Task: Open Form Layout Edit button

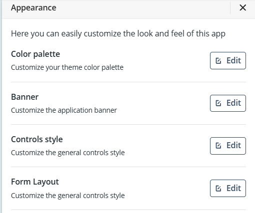Action: click(x=228, y=188)
